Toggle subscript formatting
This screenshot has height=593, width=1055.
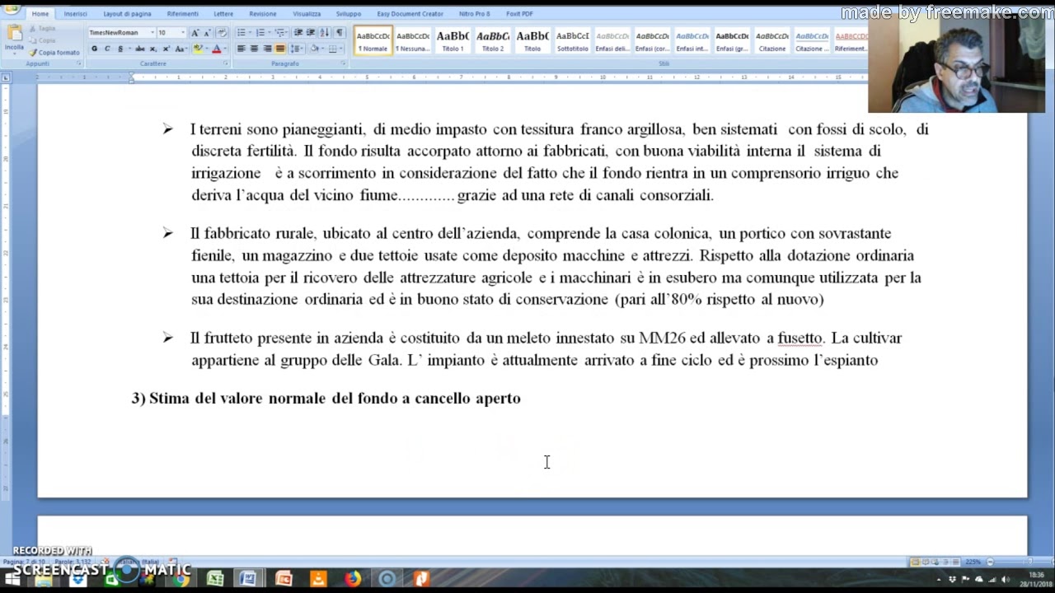click(153, 49)
